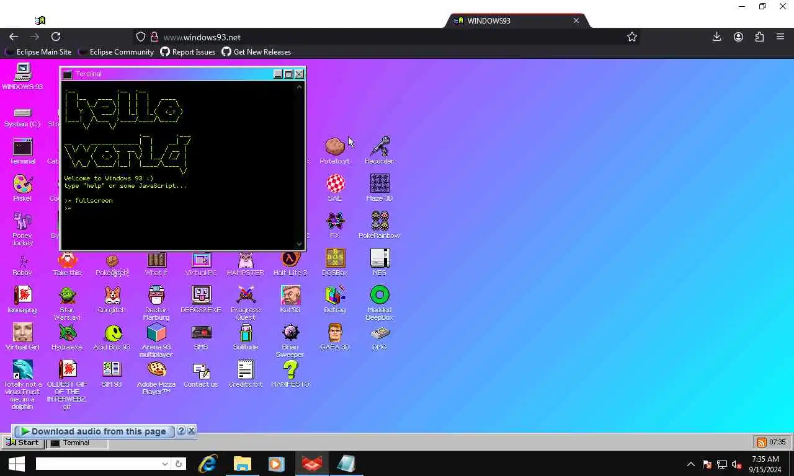Close the download audio bar

(x=191, y=431)
